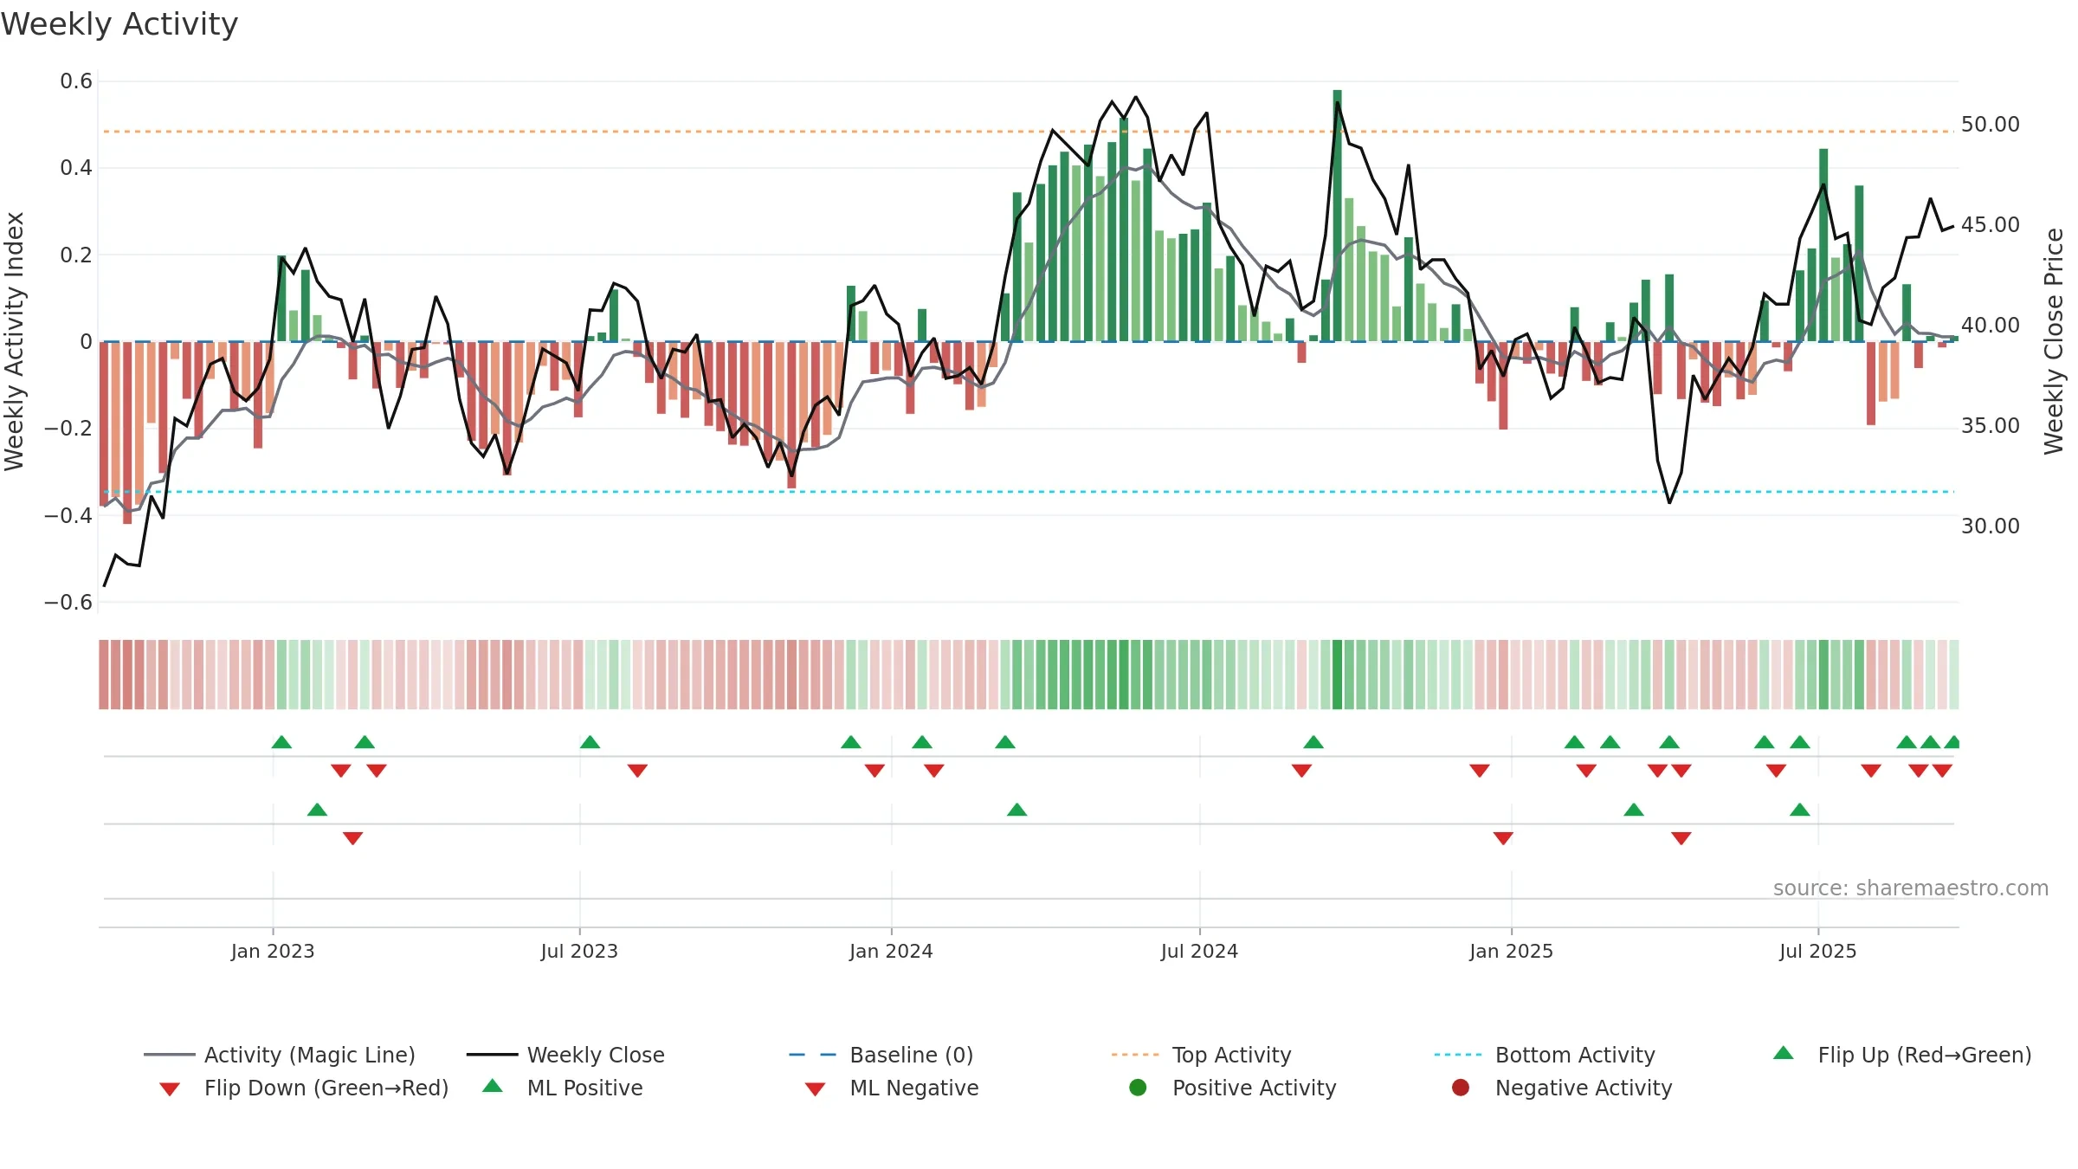Toggle ML Positive legend entry
2078x1169 pixels.
pyautogui.click(x=563, y=1088)
